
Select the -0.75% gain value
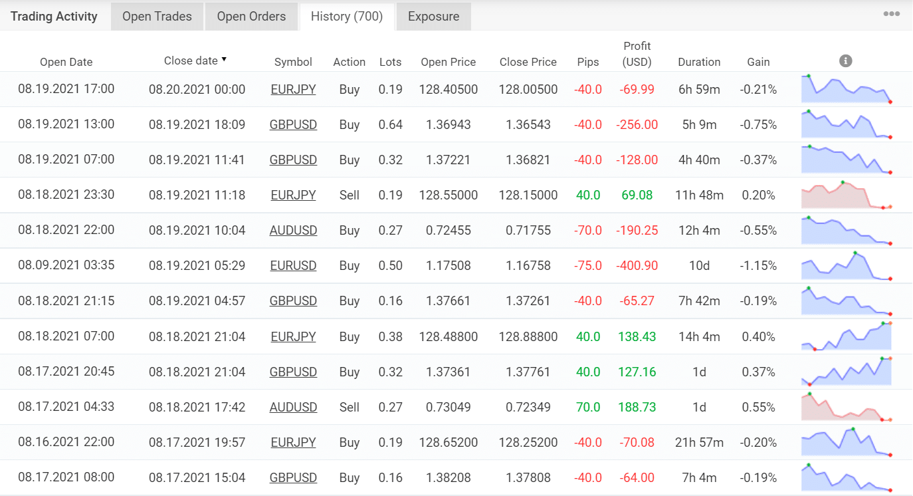(x=758, y=124)
